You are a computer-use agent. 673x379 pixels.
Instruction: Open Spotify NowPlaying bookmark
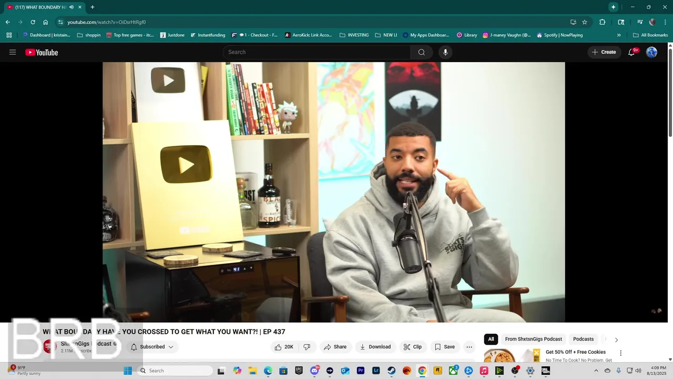559,35
